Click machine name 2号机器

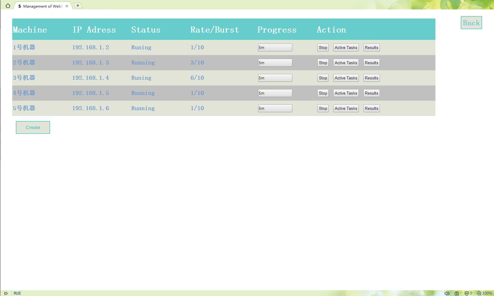coord(24,62)
